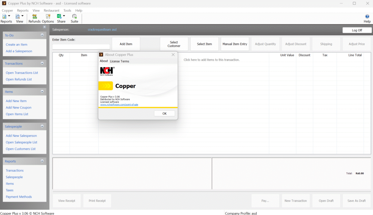
Task: Open the Options wrench icon
Action: [x=48, y=16]
